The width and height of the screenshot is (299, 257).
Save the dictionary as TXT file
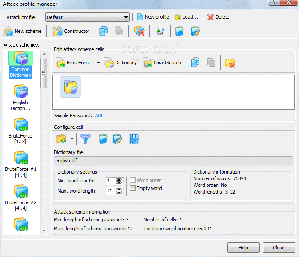[x=134, y=139]
